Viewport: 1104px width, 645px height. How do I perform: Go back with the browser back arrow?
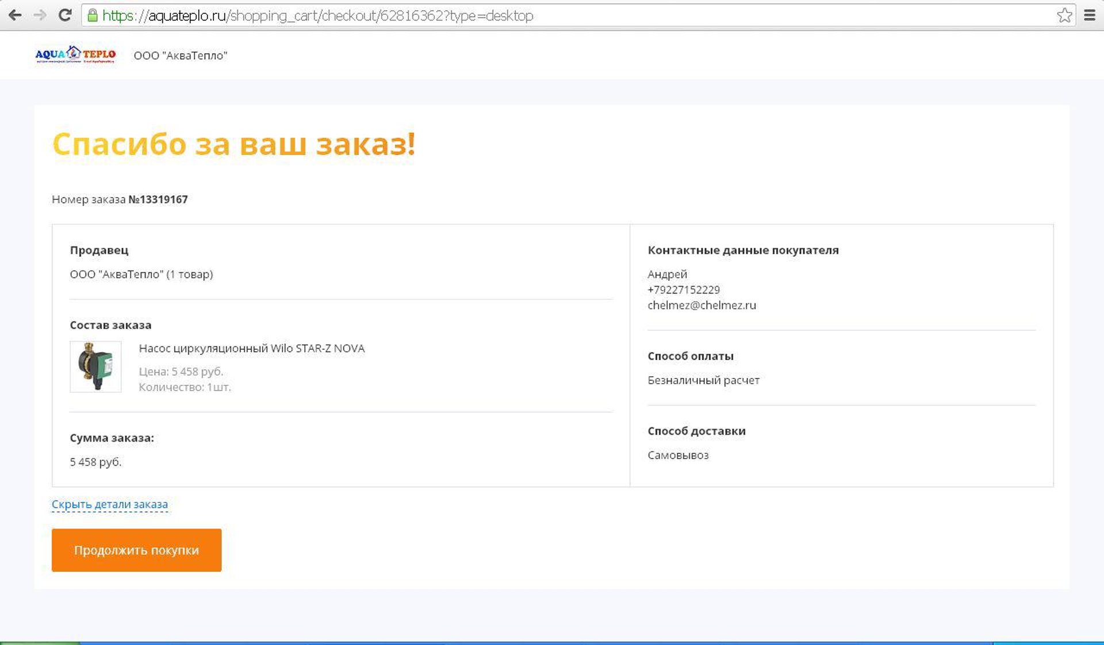[x=15, y=16]
